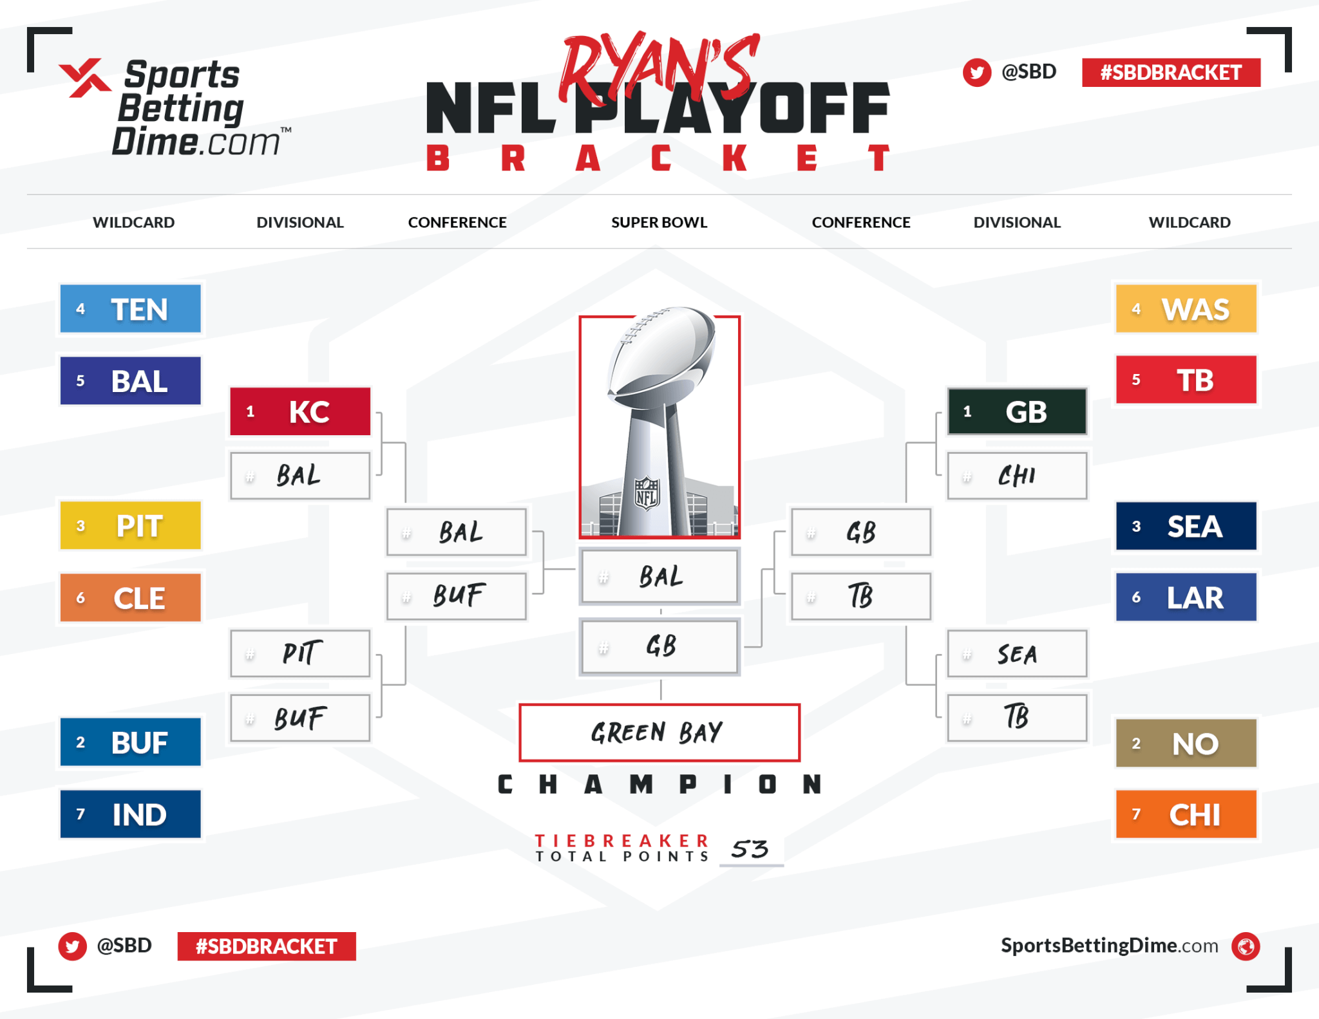Click the top Twitter bird icon
Screen dimensions: 1319x1019
[976, 72]
